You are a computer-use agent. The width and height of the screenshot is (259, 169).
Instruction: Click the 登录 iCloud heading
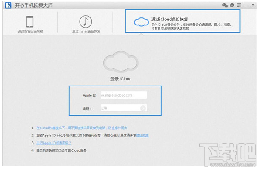121,79
